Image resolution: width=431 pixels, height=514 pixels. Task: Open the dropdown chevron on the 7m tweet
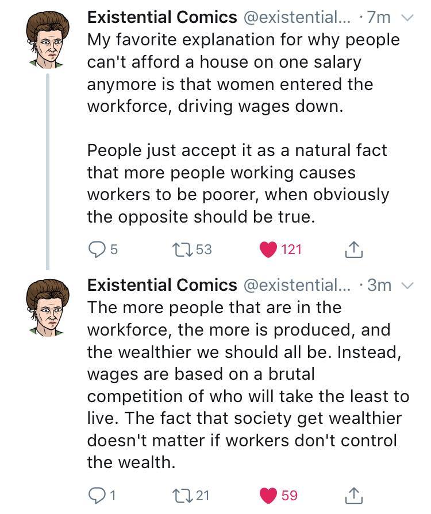point(407,18)
